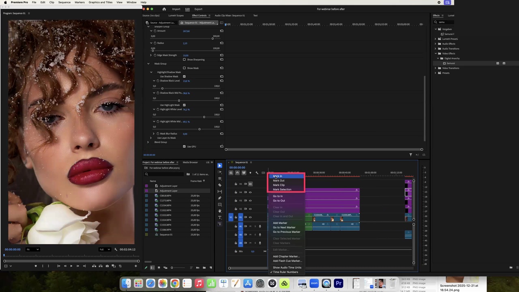
Task: Enable Show Sharpening checkbox
Action: [x=184, y=60]
